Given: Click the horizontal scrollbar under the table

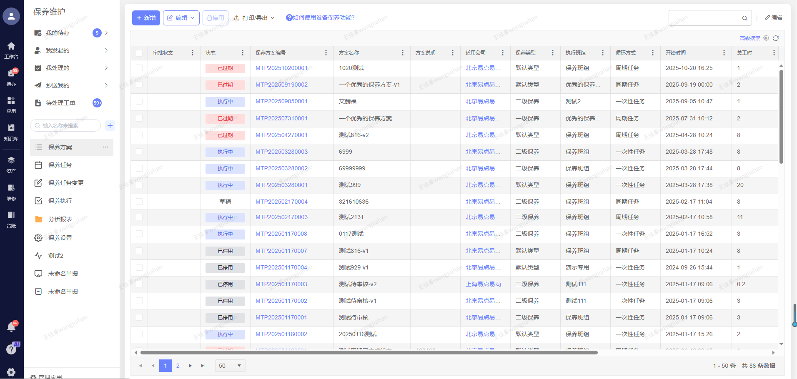Looking at the screenshot, I should (369, 353).
